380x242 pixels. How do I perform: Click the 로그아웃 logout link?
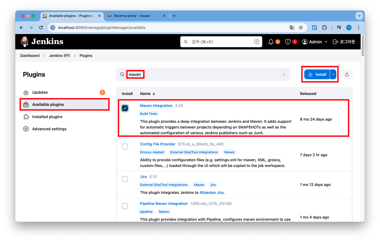[x=344, y=42]
